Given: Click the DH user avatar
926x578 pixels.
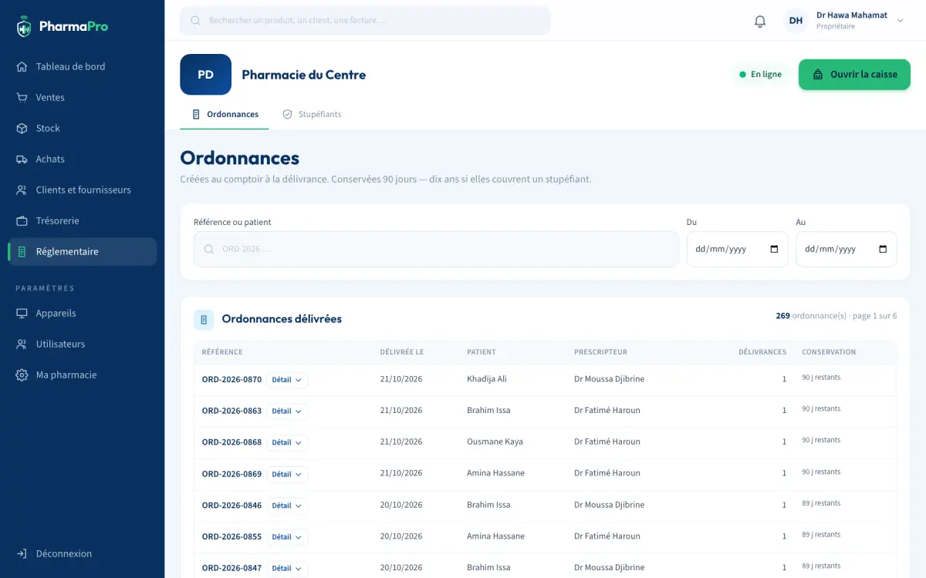Looking at the screenshot, I should click(796, 21).
